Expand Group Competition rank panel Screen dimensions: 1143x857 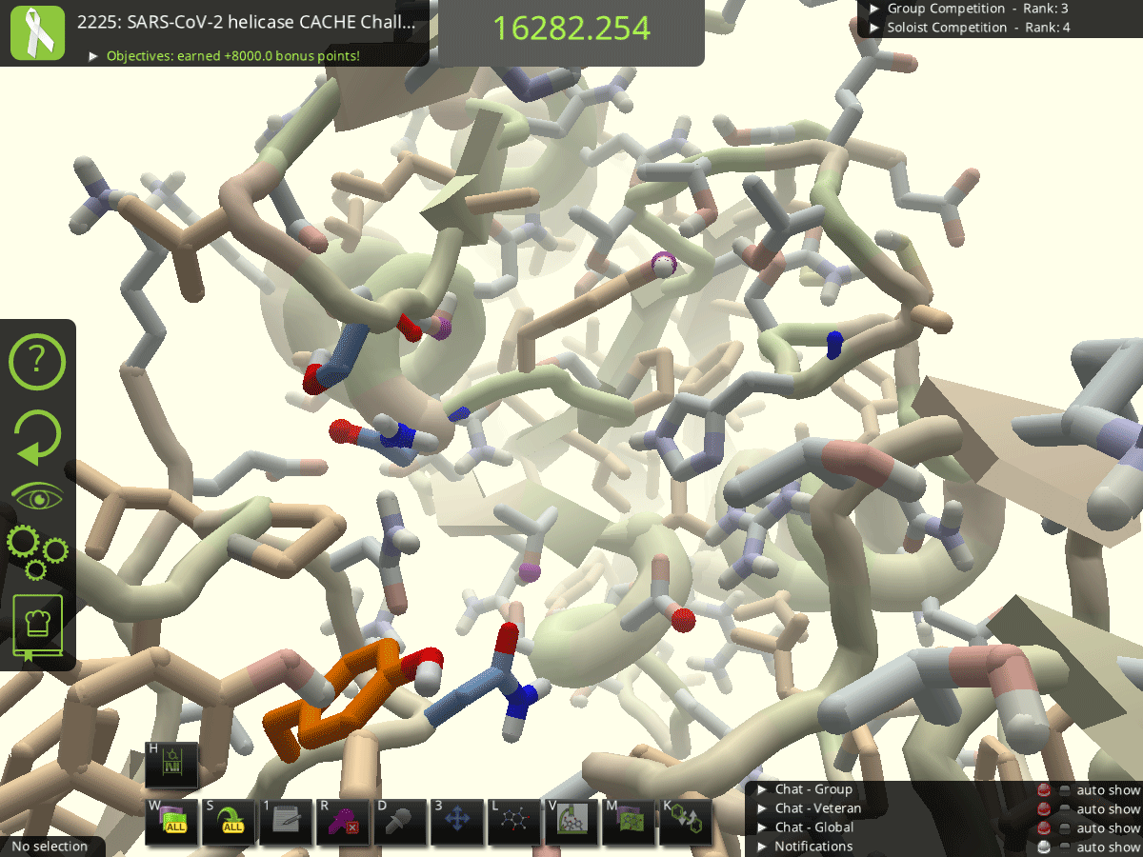[874, 9]
